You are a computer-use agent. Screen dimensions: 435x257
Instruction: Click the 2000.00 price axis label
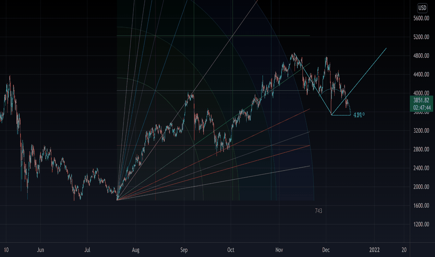[421, 187]
